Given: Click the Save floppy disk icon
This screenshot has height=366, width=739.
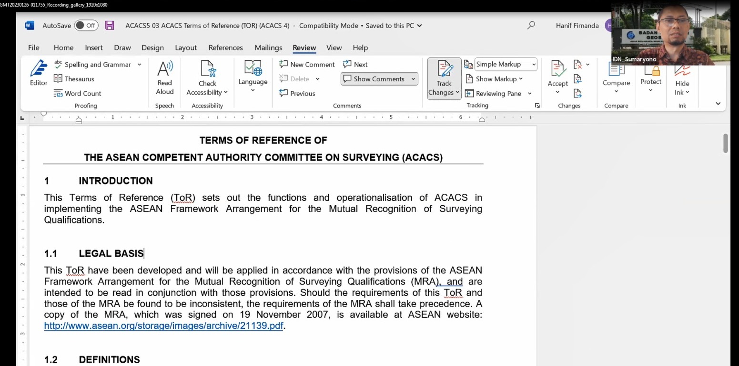Looking at the screenshot, I should pos(110,26).
